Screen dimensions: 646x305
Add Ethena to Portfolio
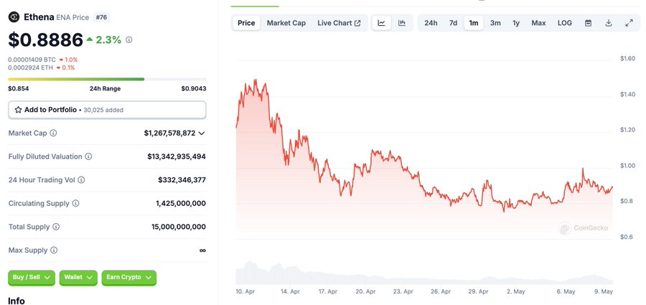coord(107,110)
